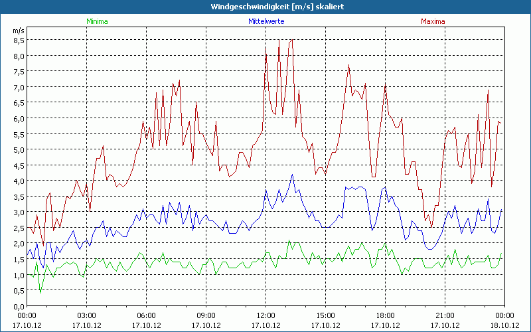Screen dimensions: 531x332
Task: Click the '21:00' time axis label
Action: [x=445, y=316]
